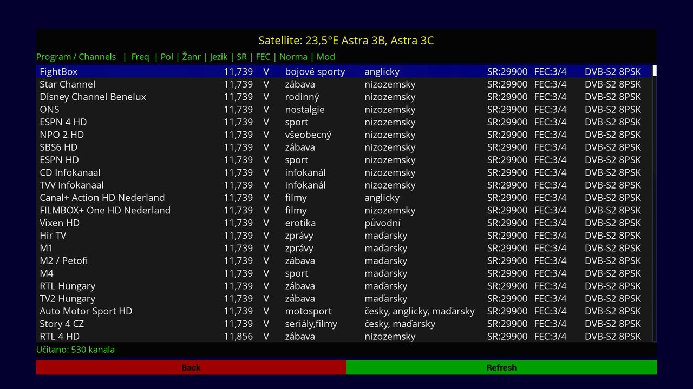Click the green Refresh button
This screenshot has height=389, width=693.
point(501,367)
